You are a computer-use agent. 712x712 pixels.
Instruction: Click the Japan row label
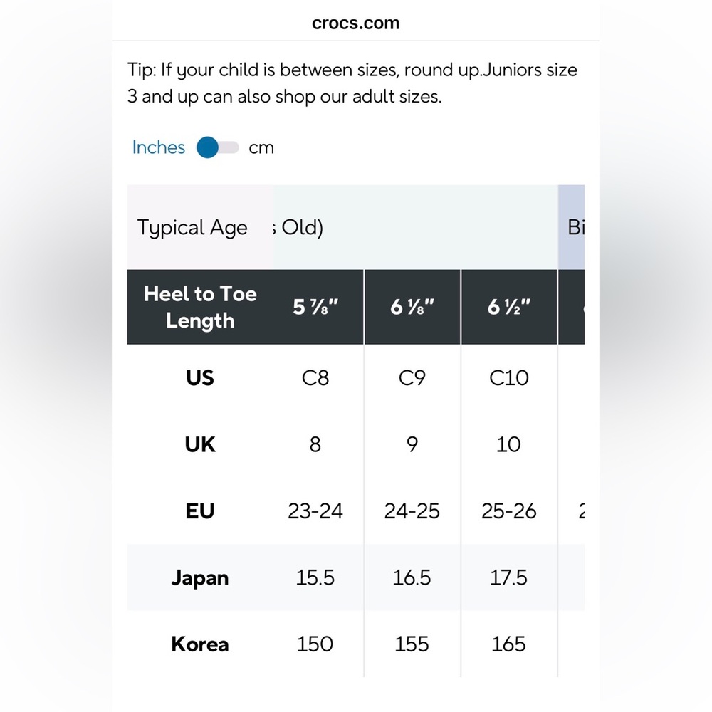coord(200,578)
